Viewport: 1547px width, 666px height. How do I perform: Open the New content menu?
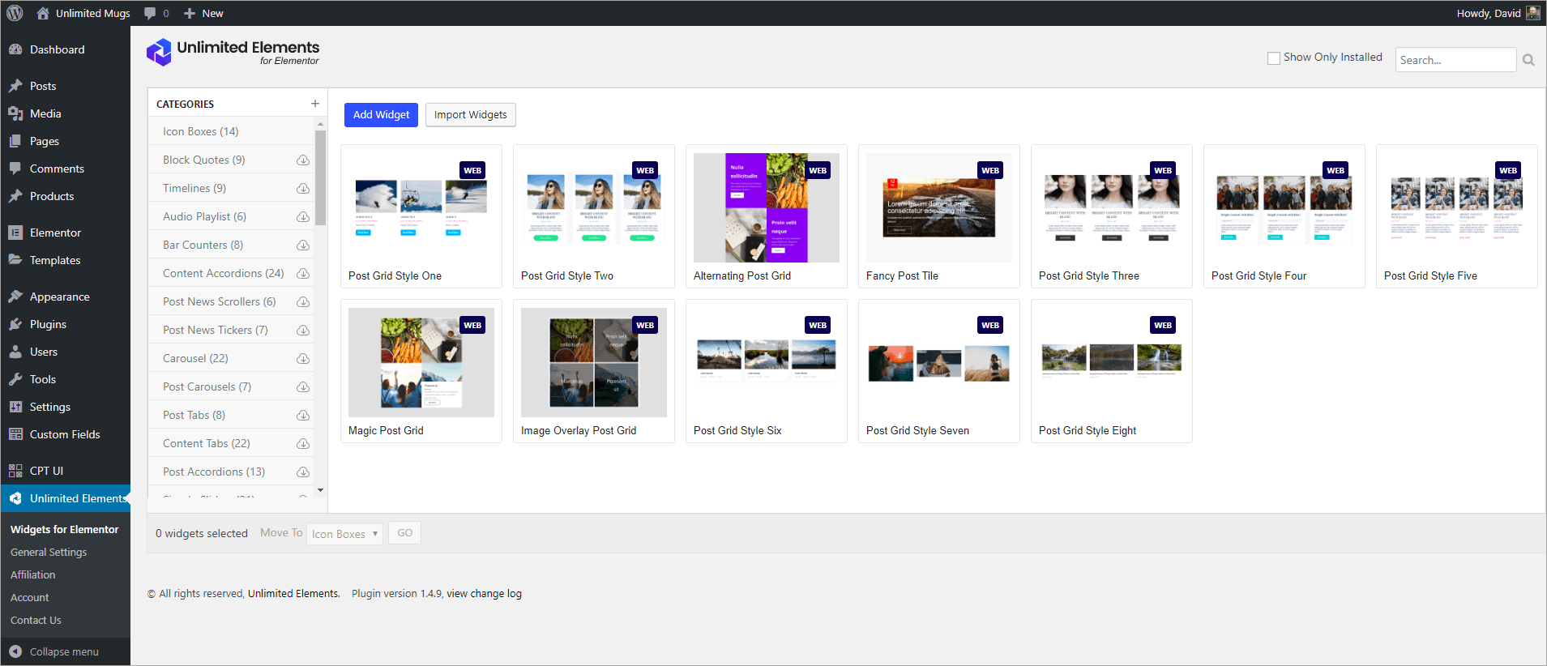pos(203,13)
